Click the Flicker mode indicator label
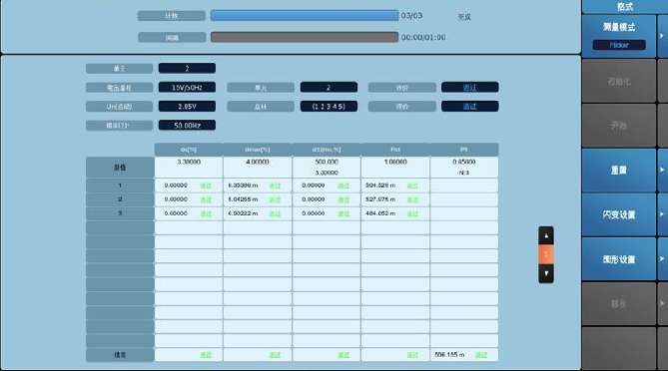This screenshot has width=668, height=371. (619, 45)
